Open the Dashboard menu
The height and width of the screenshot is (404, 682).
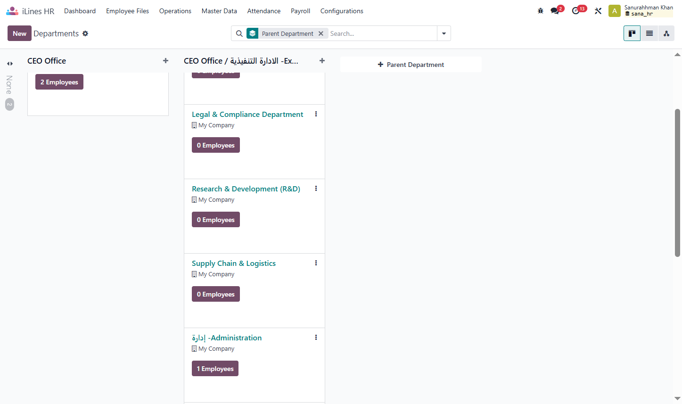(80, 11)
